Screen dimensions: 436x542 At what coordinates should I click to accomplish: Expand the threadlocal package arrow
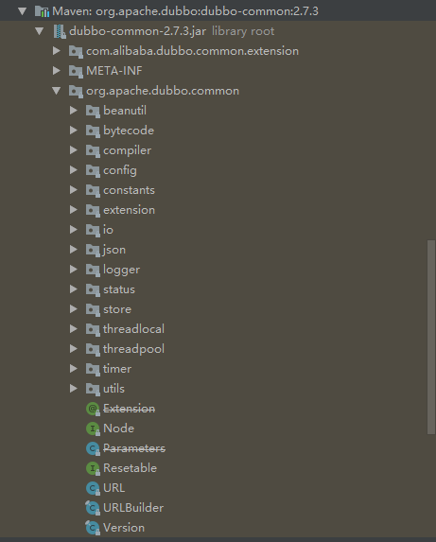click(73, 329)
